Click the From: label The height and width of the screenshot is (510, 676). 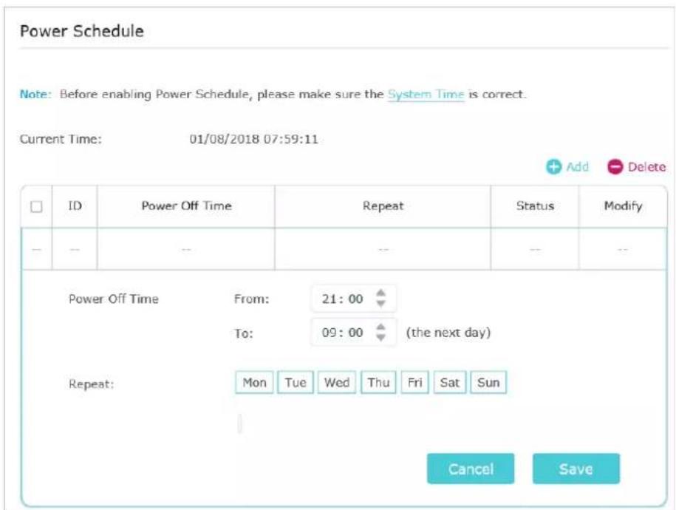(251, 299)
